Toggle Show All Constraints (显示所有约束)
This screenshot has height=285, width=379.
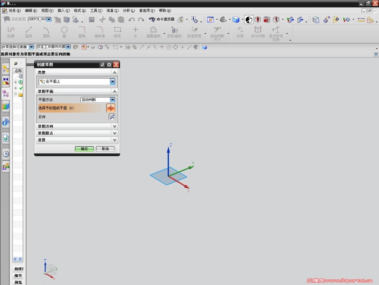(276, 33)
